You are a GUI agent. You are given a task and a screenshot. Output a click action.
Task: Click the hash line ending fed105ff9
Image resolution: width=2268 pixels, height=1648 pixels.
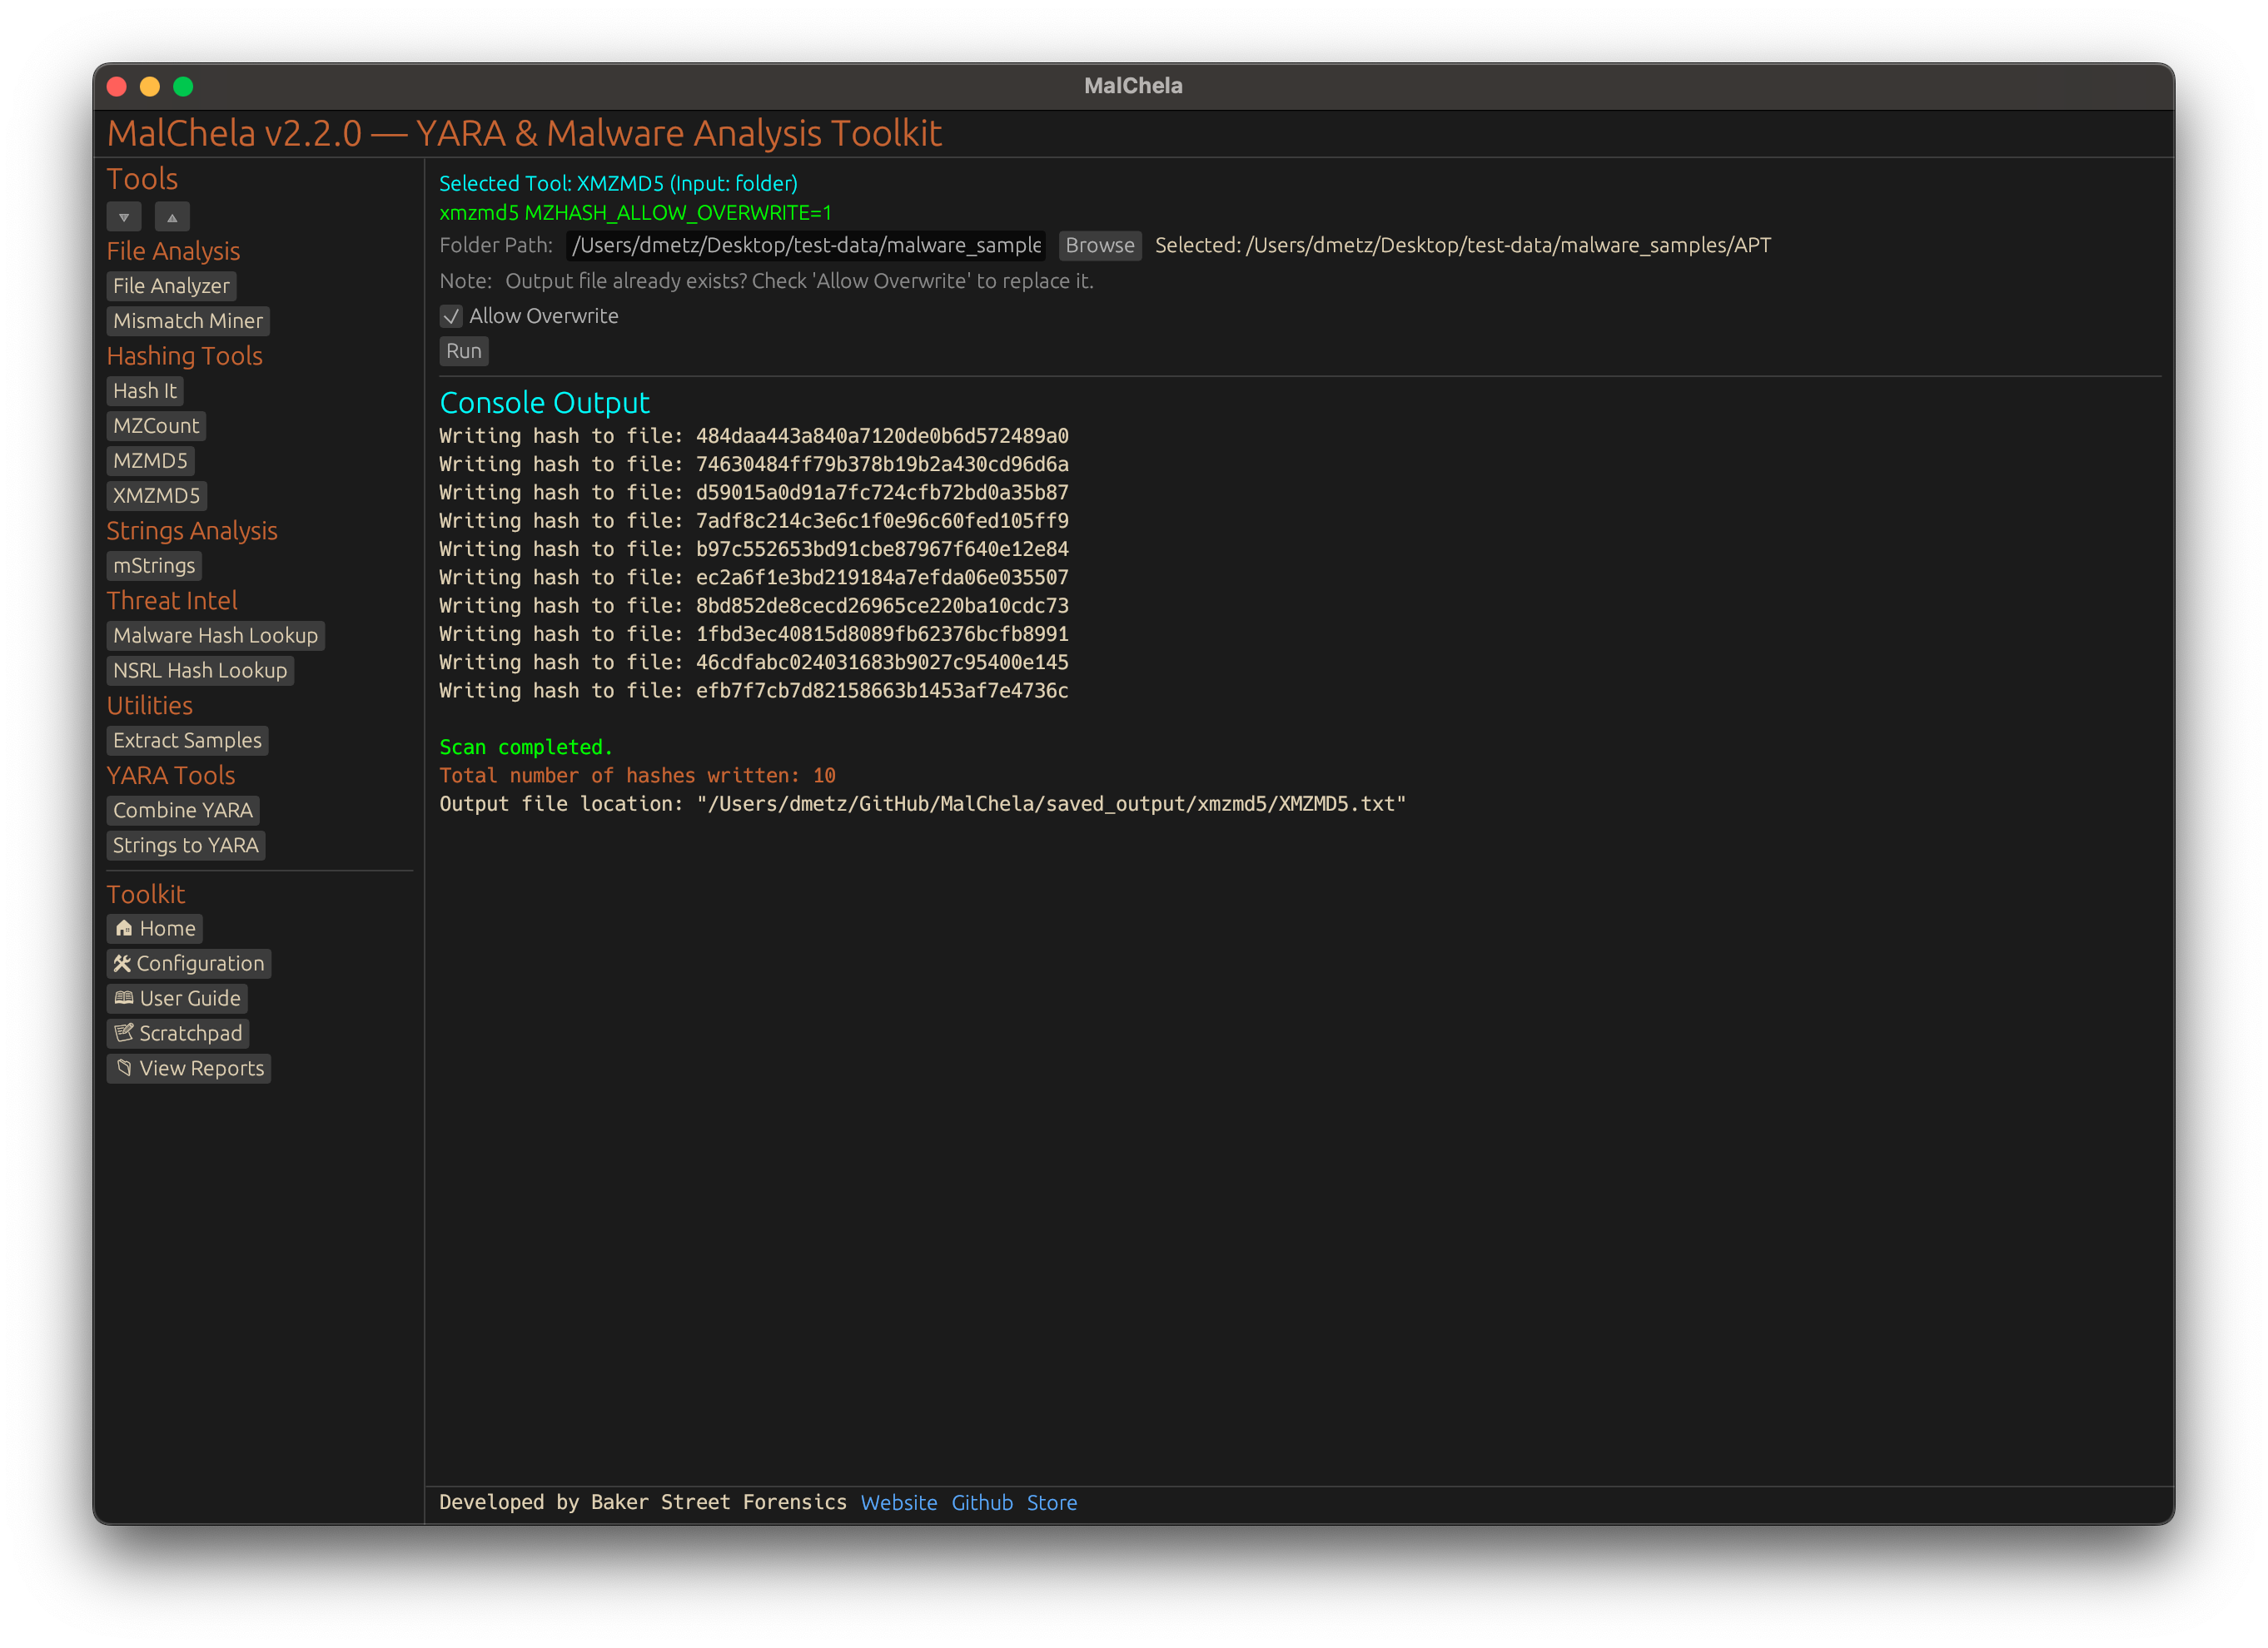(x=754, y=521)
